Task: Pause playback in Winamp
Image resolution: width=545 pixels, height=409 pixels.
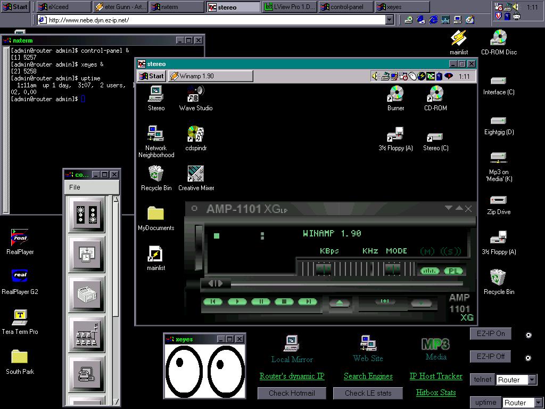Action: pyautogui.click(x=261, y=301)
